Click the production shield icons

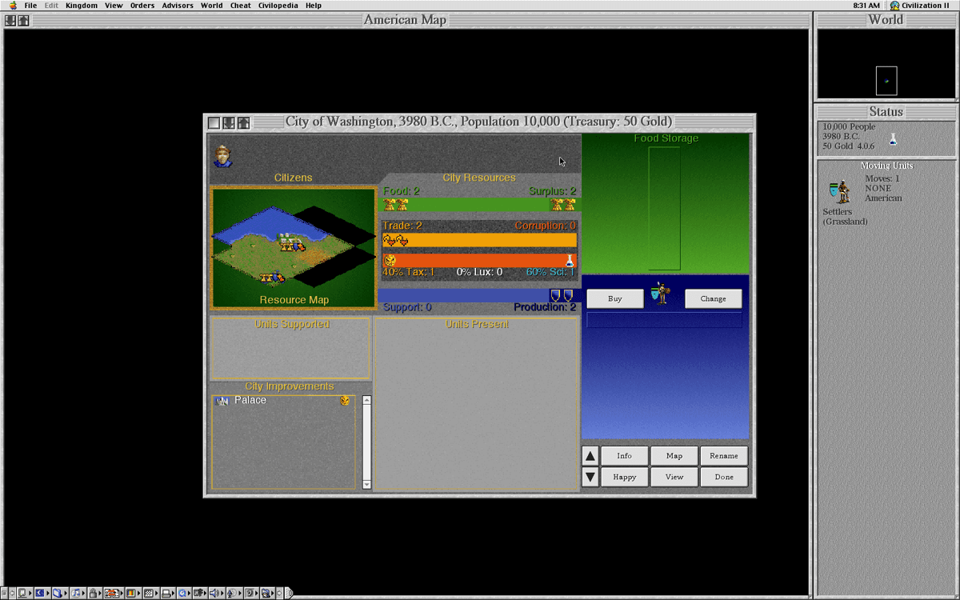click(x=562, y=296)
